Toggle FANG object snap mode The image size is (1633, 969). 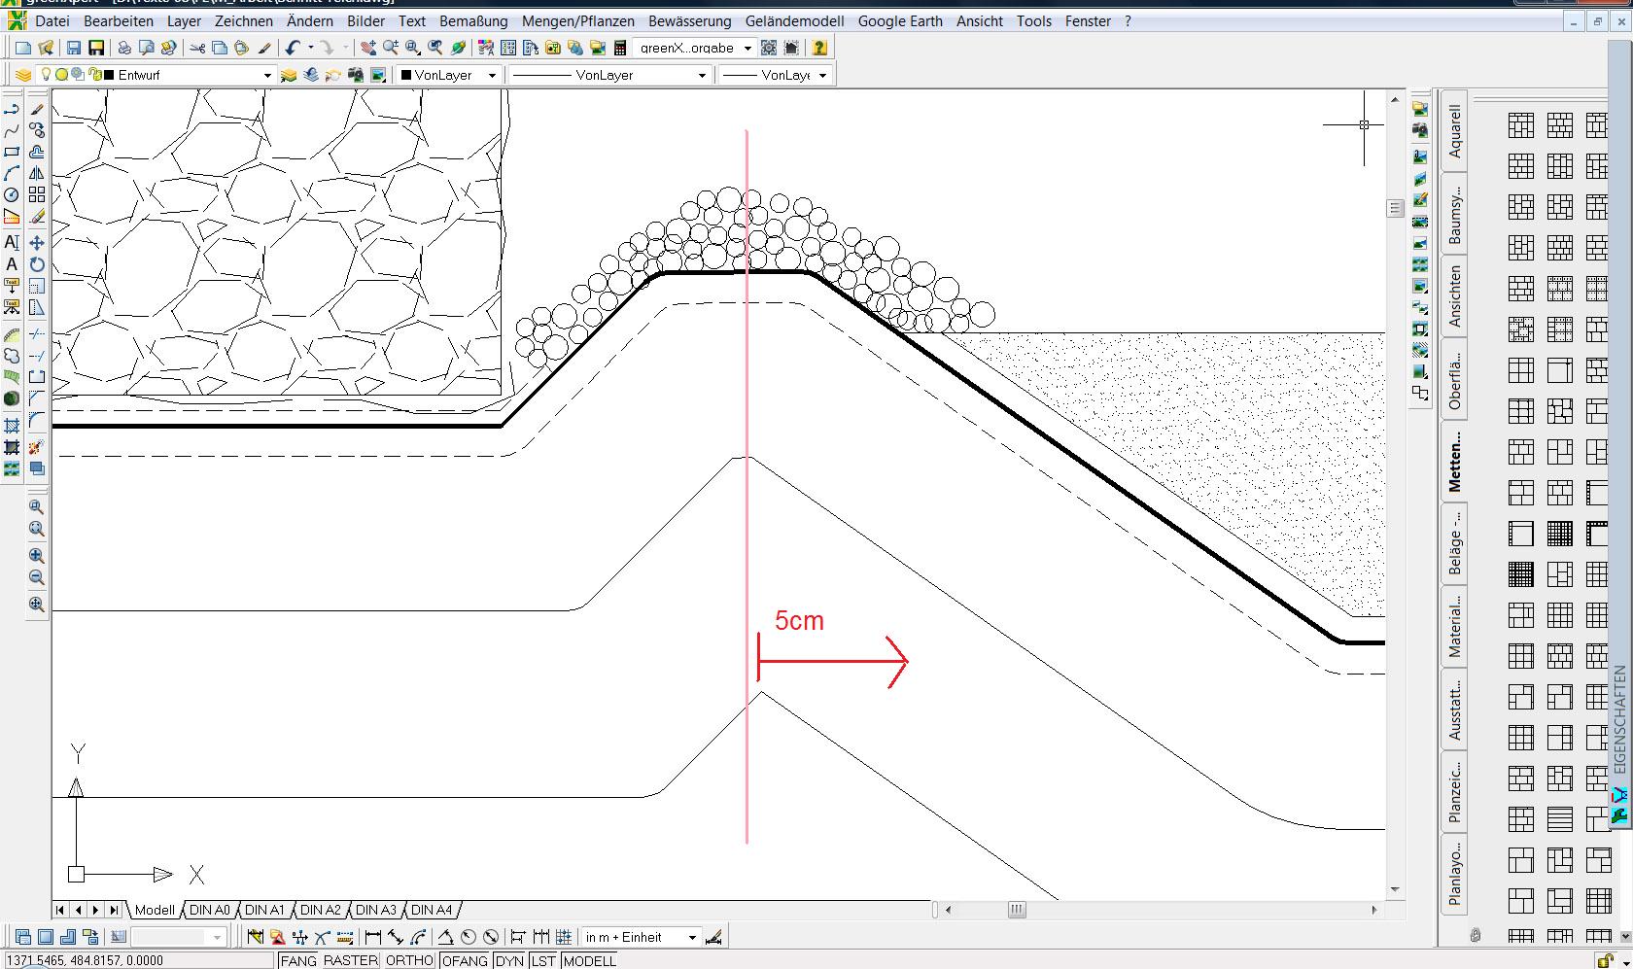coord(298,961)
